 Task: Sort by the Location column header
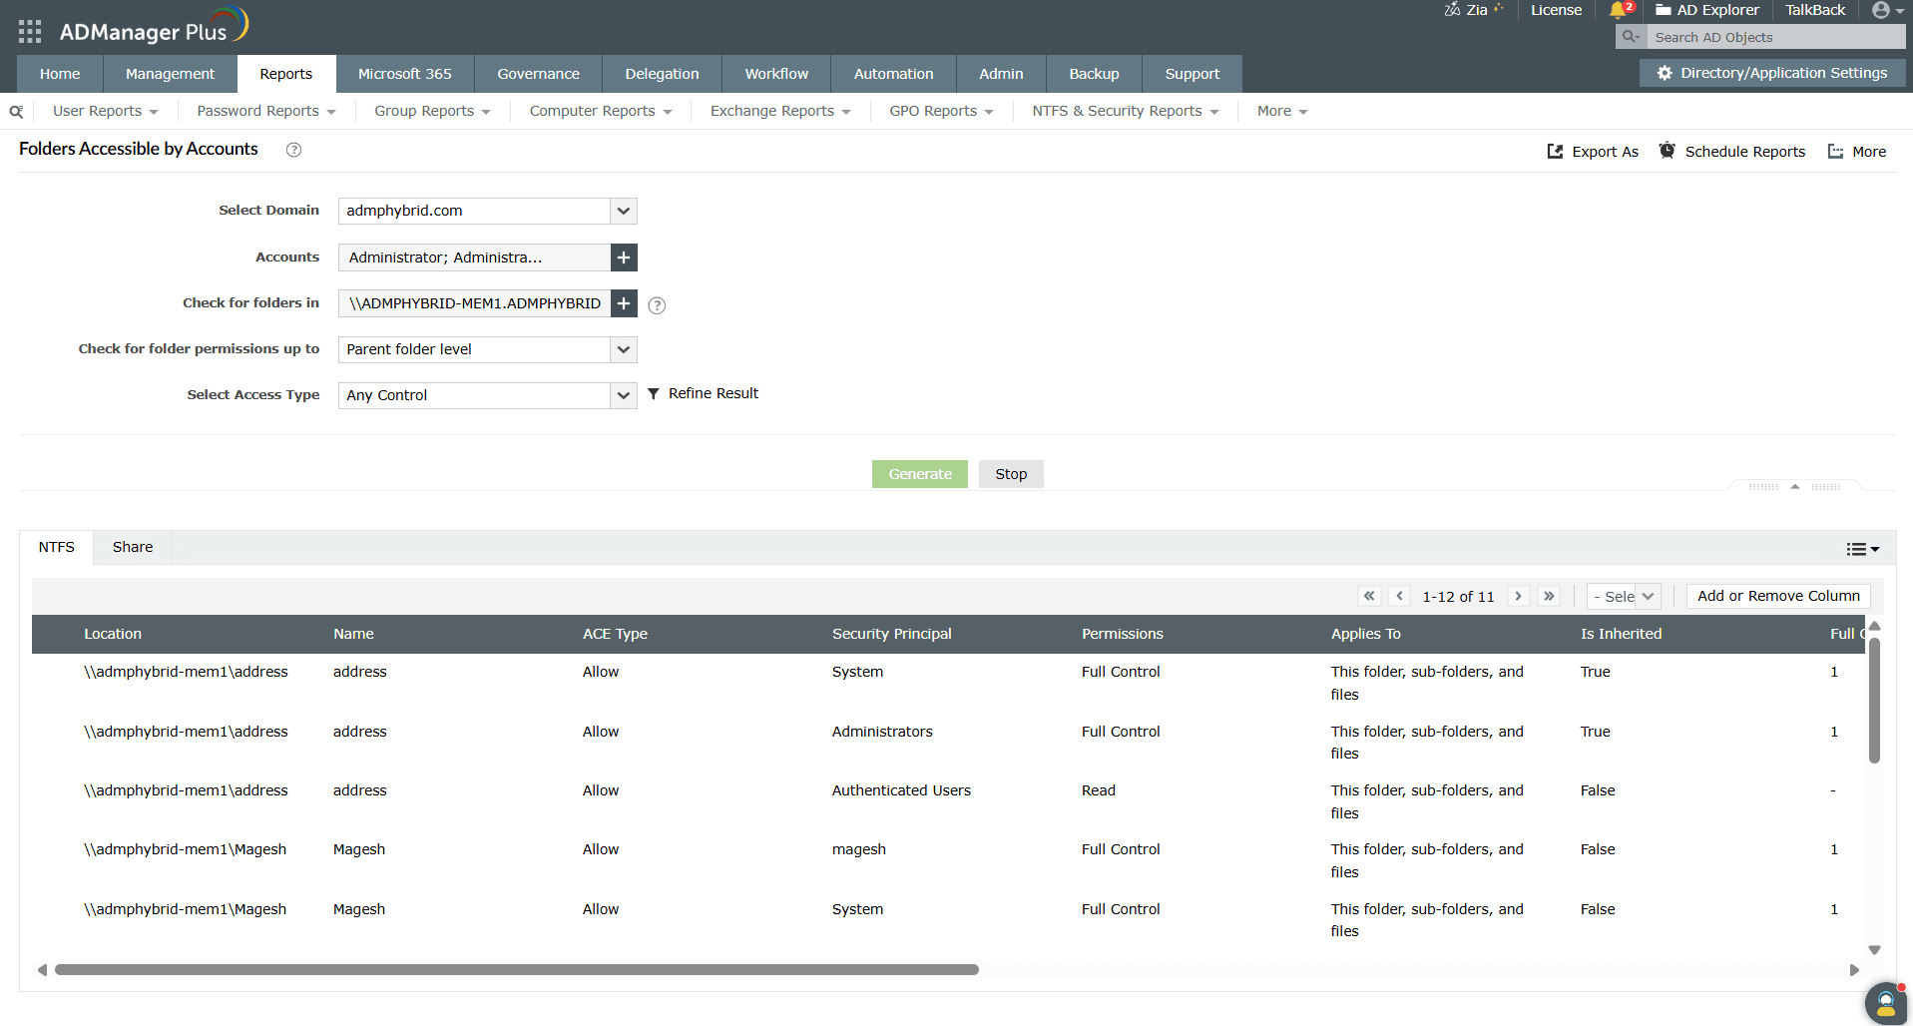point(113,634)
